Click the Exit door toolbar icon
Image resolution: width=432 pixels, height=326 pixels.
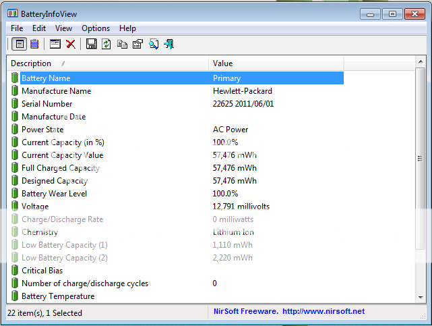coord(169,44)
